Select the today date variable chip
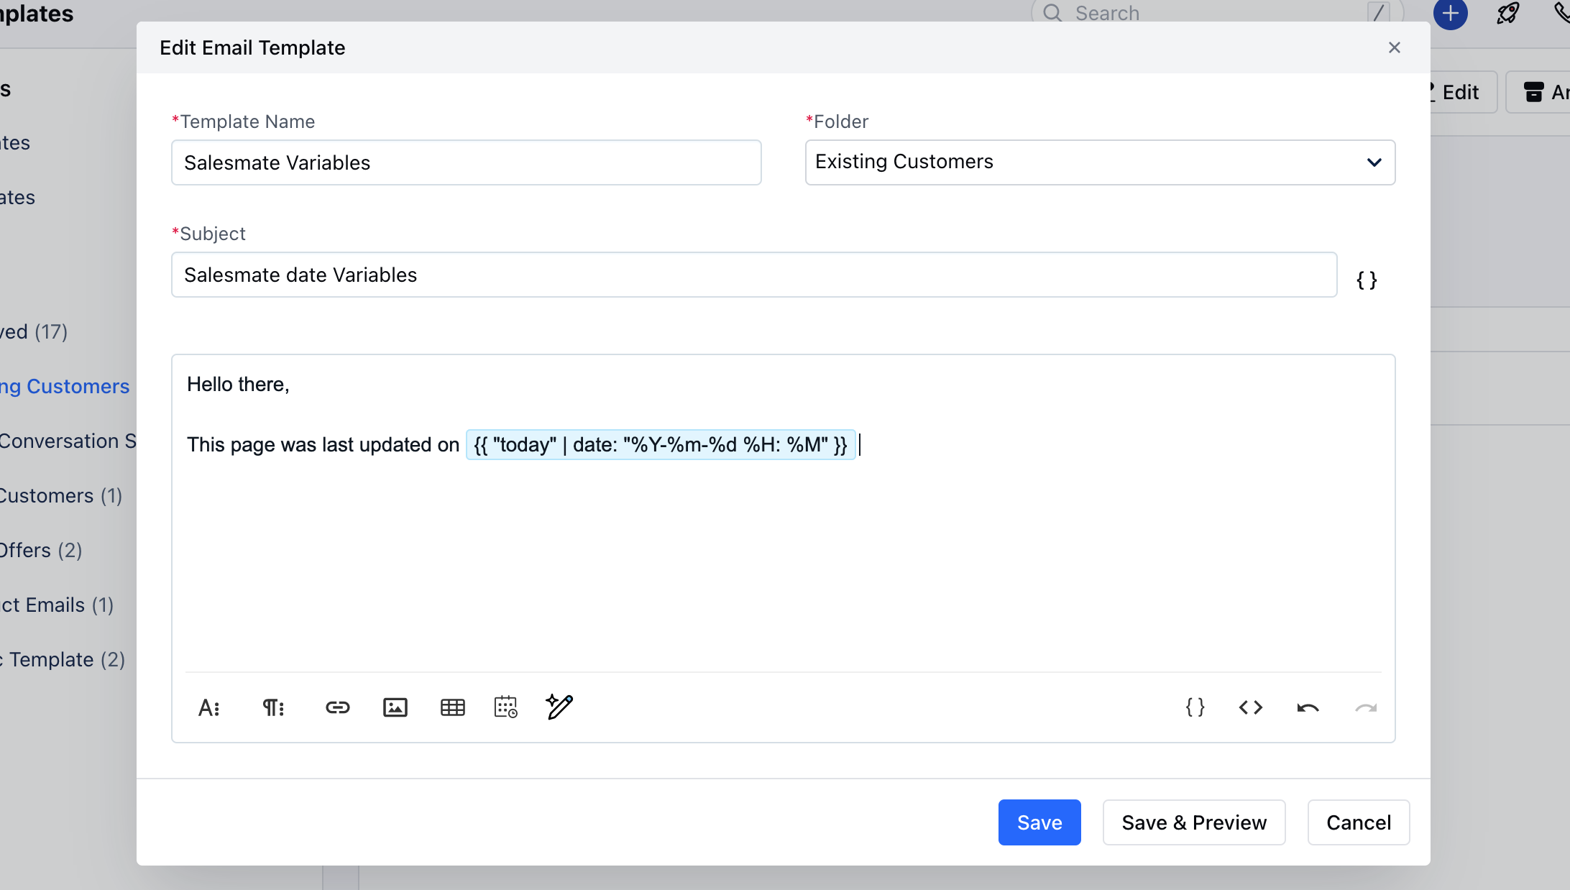The width and height of the screenshot is (1570, 890). pos(661,445)
